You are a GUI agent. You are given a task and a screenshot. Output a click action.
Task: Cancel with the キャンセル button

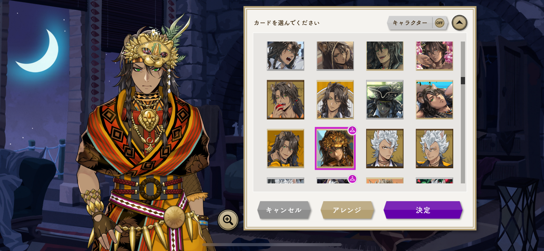(284, 210)
